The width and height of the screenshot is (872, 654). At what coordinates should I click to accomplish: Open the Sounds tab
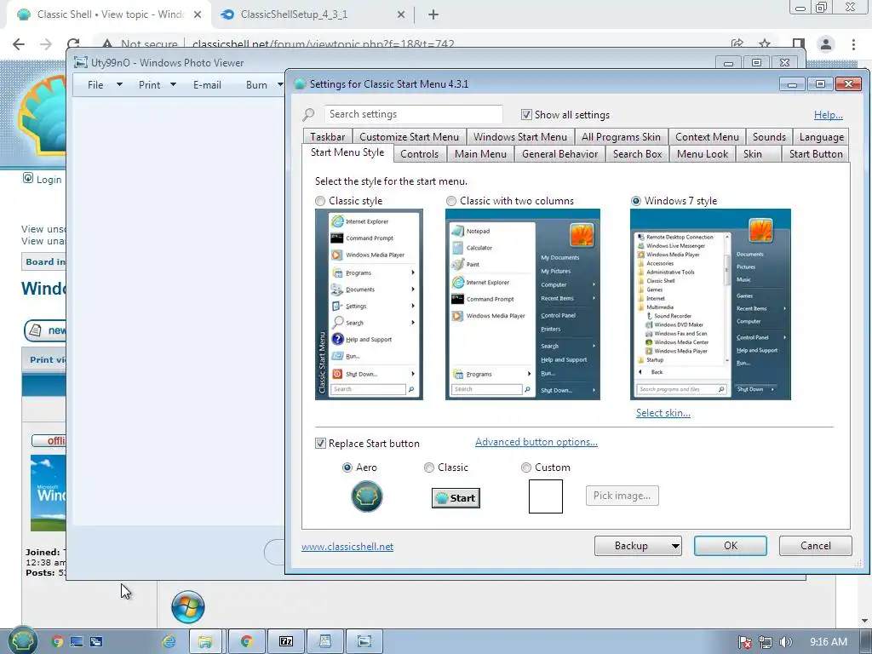point(769,137)
